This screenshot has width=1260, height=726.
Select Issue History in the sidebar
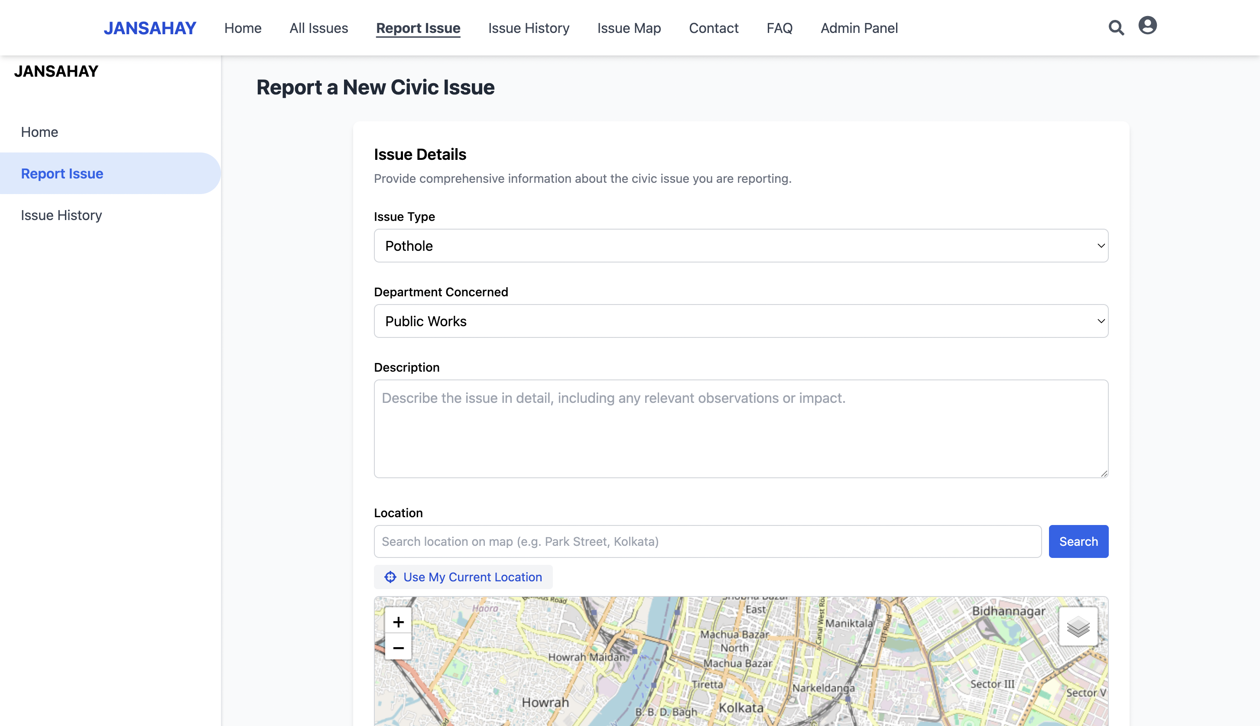(x=62, y=215)
